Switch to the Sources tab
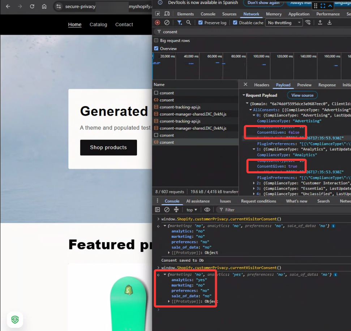The width and height of the screenshot is (351, 331). pos(229,14)
